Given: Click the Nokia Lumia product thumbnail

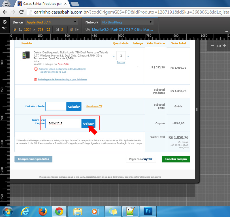Looking at the screenshot, I should click(x=26, y=55).
